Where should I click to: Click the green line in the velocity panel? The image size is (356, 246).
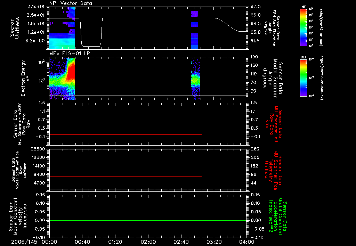[x=148, y=220]
